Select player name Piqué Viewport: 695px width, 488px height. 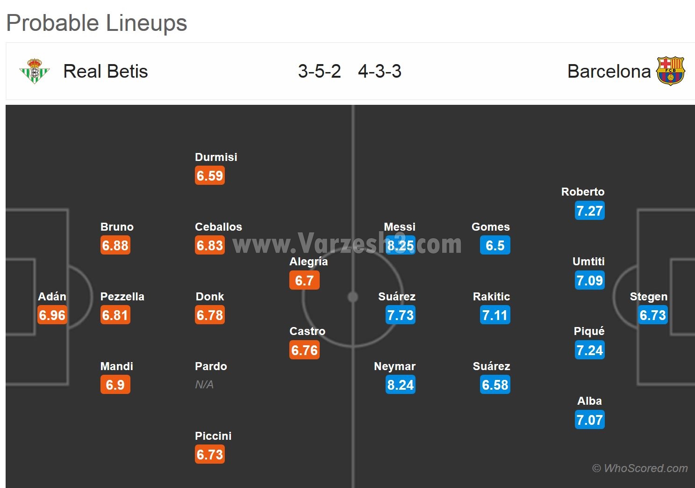pos(589,331)
